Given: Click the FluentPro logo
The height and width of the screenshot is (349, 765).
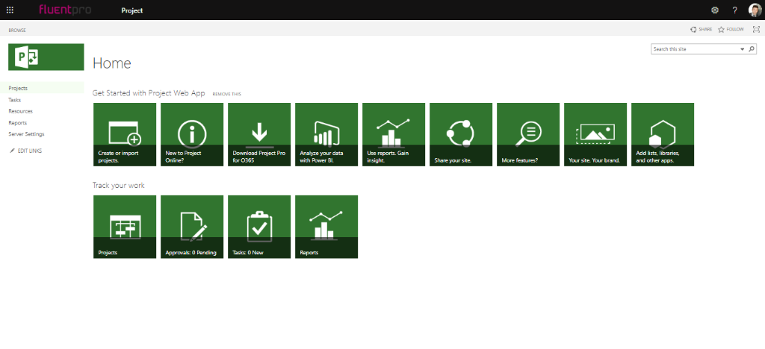Looking at the screenshot, I should tap(65, 9).
